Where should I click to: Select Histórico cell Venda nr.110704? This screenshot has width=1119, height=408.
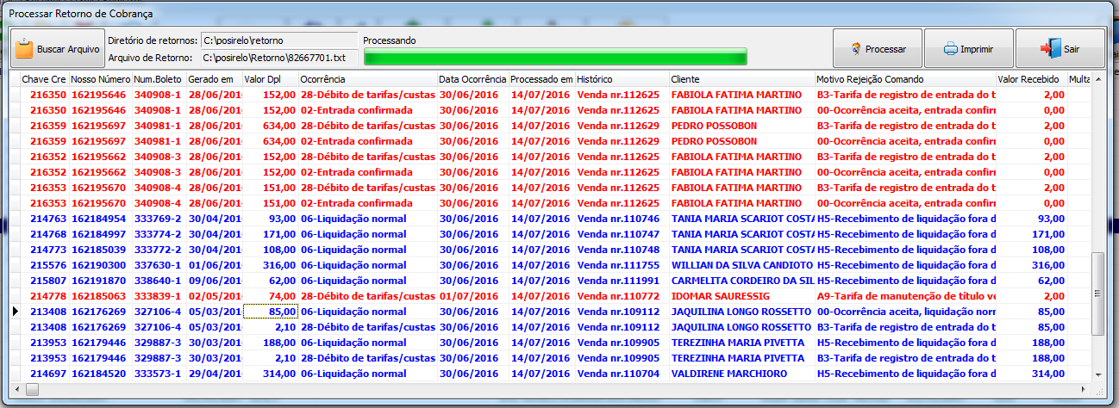pos(621,374)
